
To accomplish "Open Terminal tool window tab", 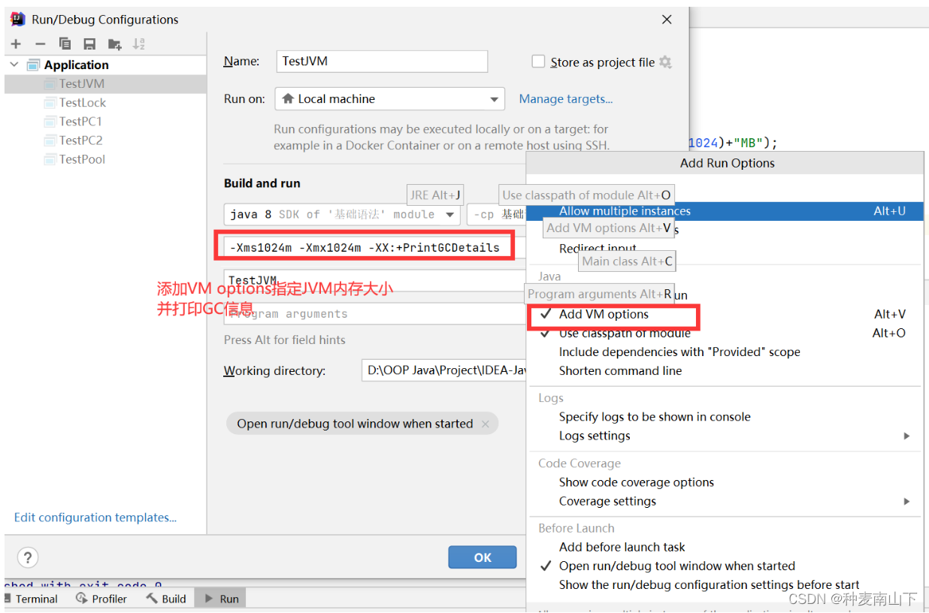I will [x=29, y=599].
